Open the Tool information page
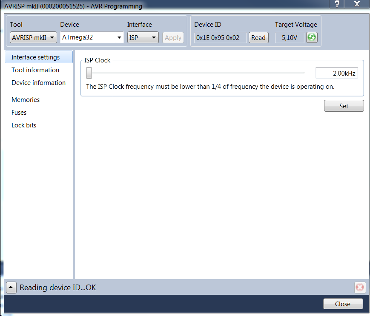 point(35,70)
